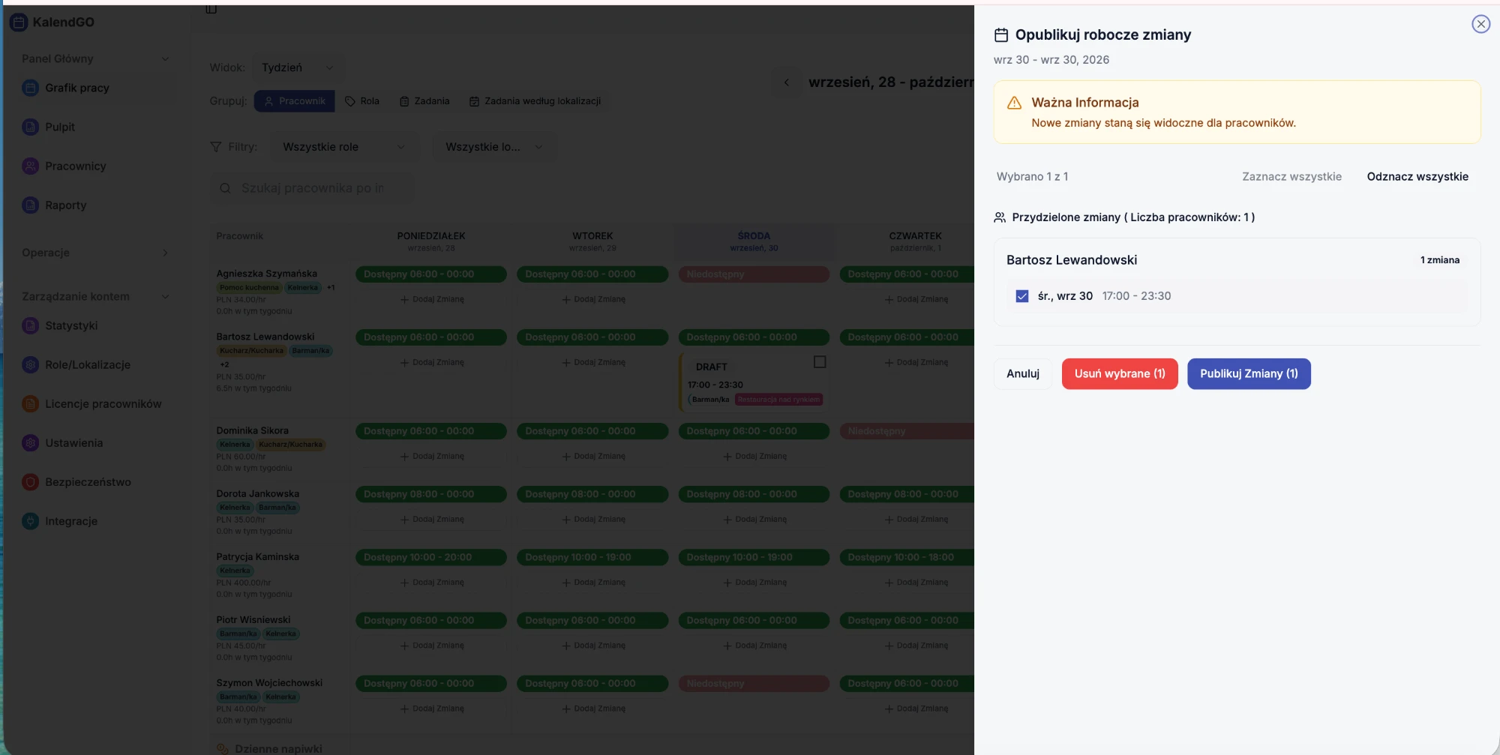This screenshot has width=1500, height=755.
Task: Collapse the Panel Główny section
Action: click(165, 58)
